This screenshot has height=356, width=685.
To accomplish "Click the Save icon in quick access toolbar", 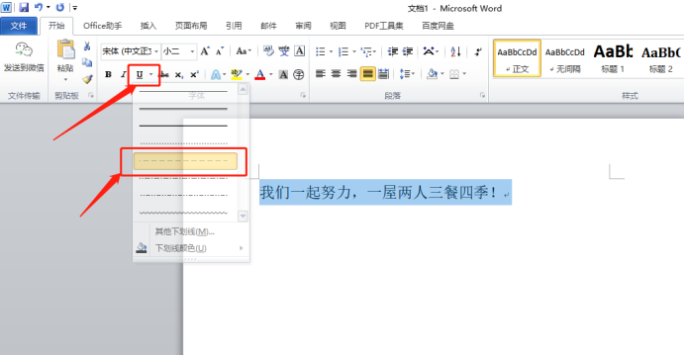I will (x=24, y=8).
